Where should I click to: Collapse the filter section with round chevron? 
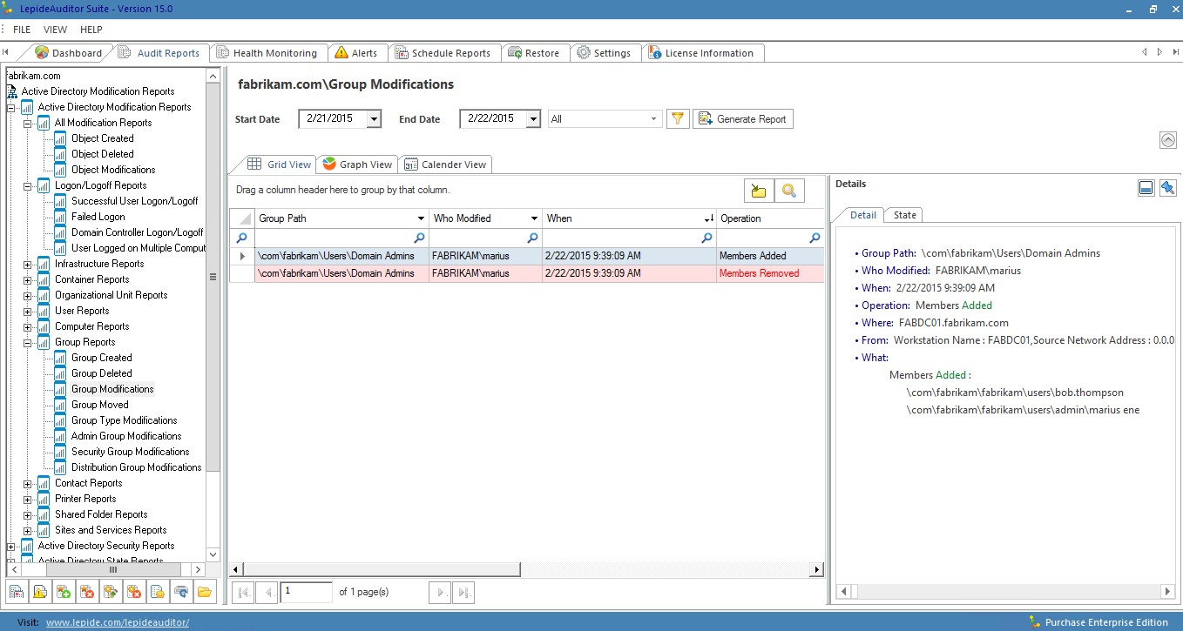click(1167, 140)
